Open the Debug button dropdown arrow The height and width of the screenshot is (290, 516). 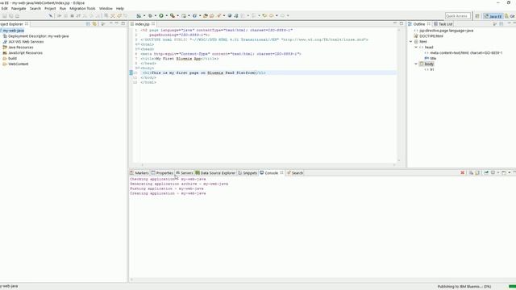pyautogui.click(x=156, y=16)
